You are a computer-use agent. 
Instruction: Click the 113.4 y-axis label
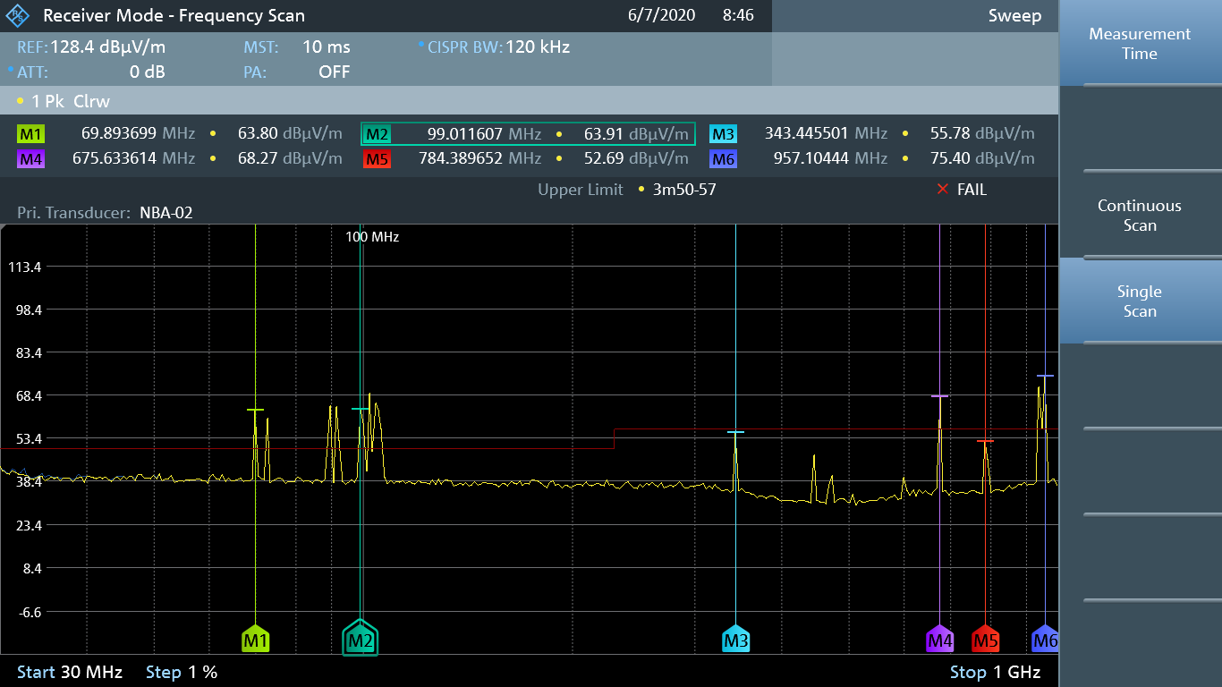pos(26,267)
